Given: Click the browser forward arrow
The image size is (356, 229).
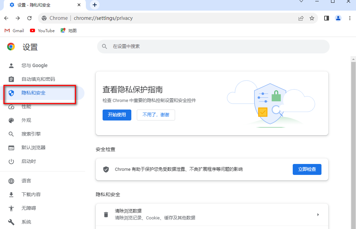Looking at the screenshot, I should coord(18,18).
